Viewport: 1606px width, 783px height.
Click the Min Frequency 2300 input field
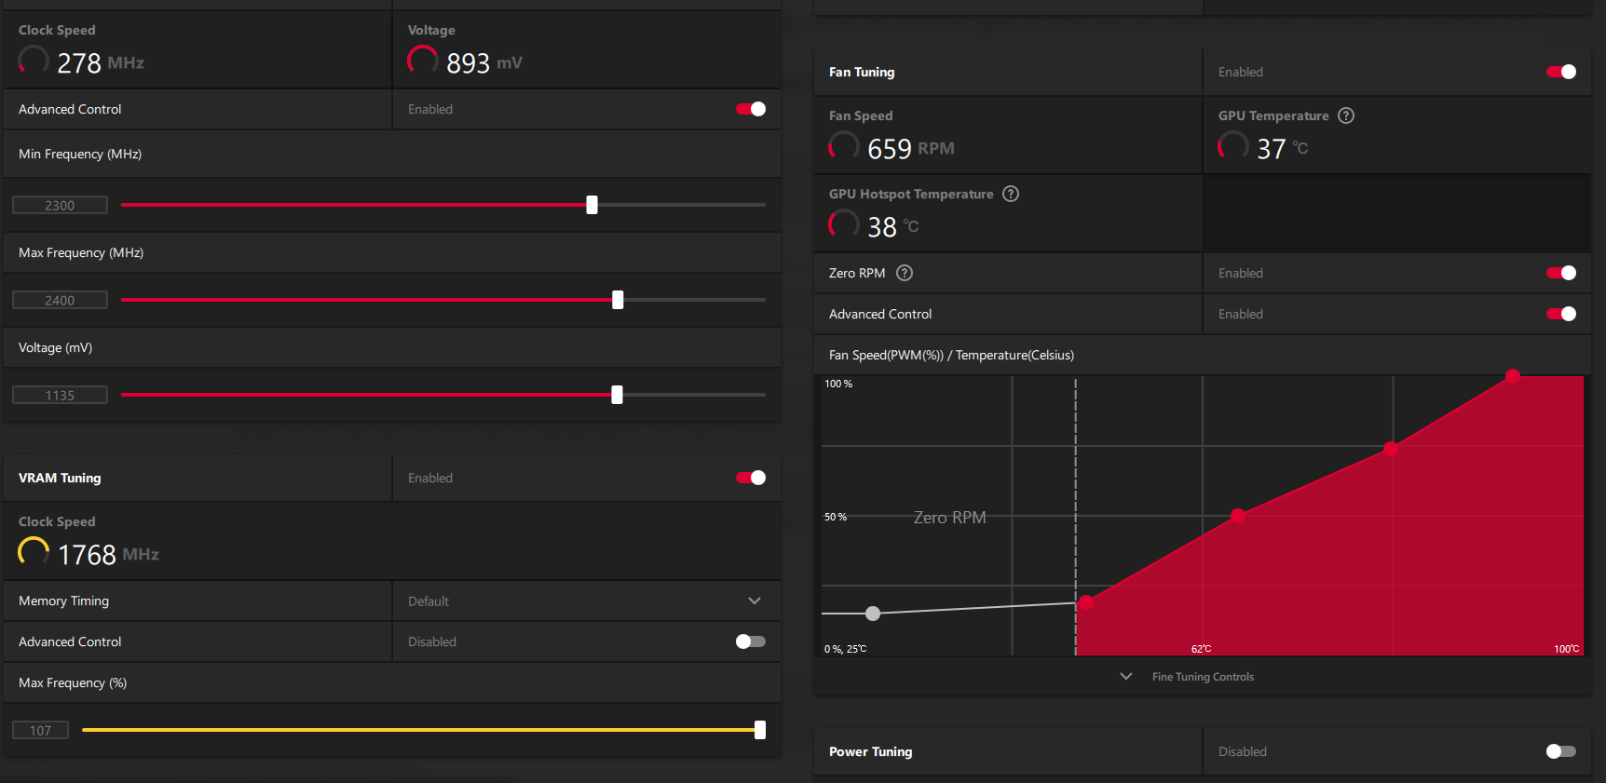(60, 205)
